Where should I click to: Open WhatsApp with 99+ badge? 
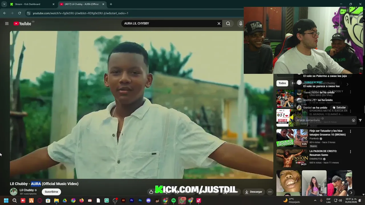tap(182, 200)
